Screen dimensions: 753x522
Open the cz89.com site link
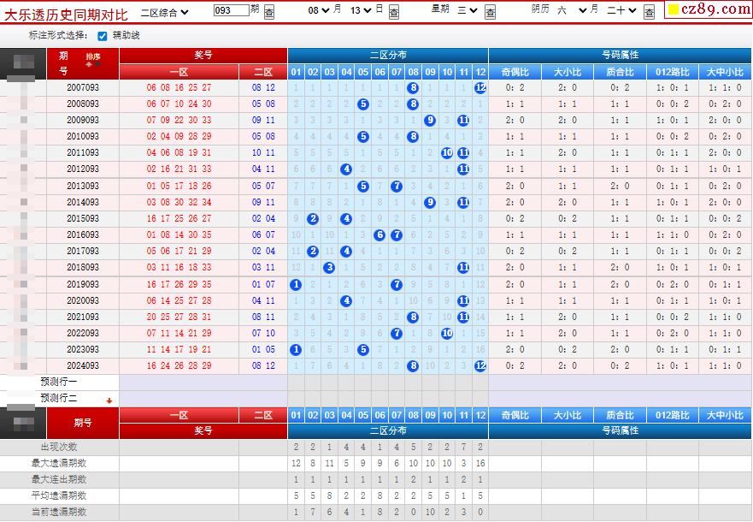709,9
